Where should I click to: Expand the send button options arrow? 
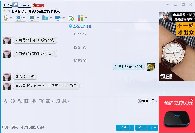pyautogui.click(x=155, y=128)
